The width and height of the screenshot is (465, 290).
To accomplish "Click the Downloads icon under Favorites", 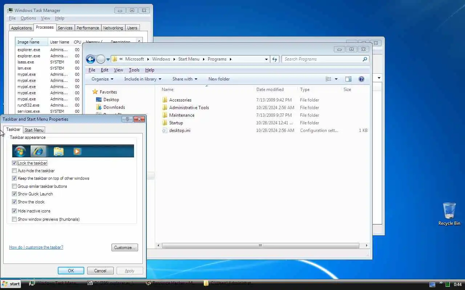I will click(99, 107).
